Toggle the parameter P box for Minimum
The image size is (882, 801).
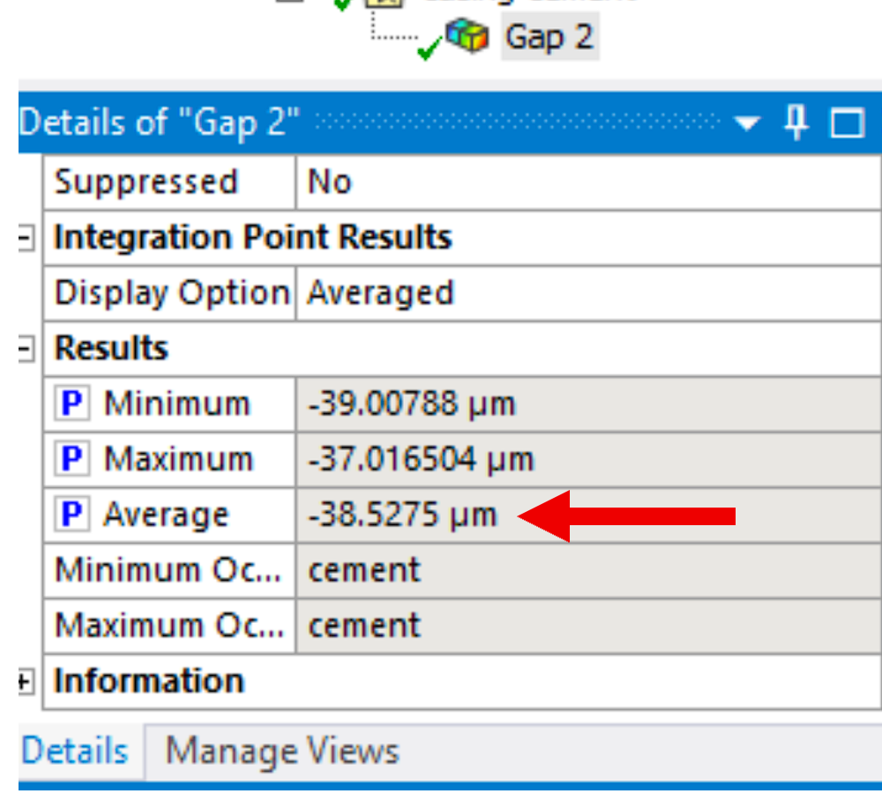pyautogui.click(x=72, y=404)
